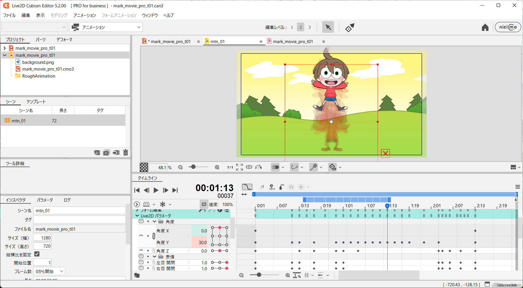Select the arrow tool in the top toolbar
The width and height of the screenshot is (523, 288).
(x=328, y=27)
